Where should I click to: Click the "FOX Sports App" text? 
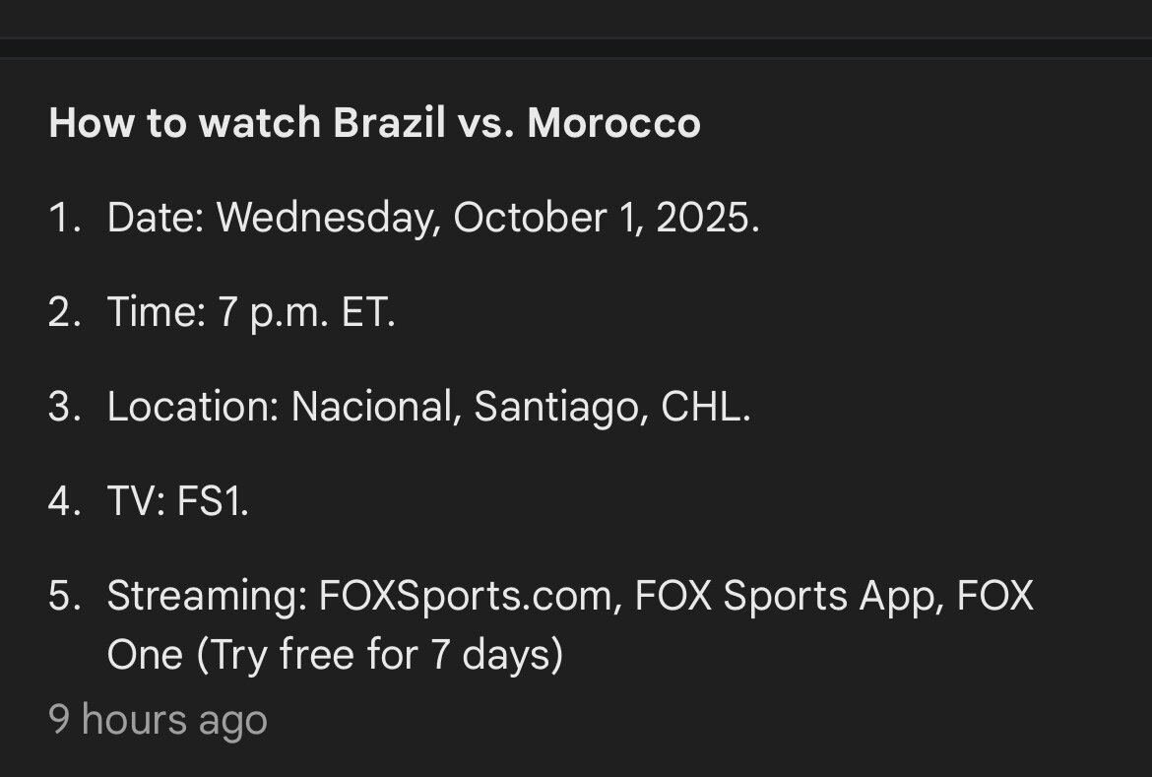point(788,596)
